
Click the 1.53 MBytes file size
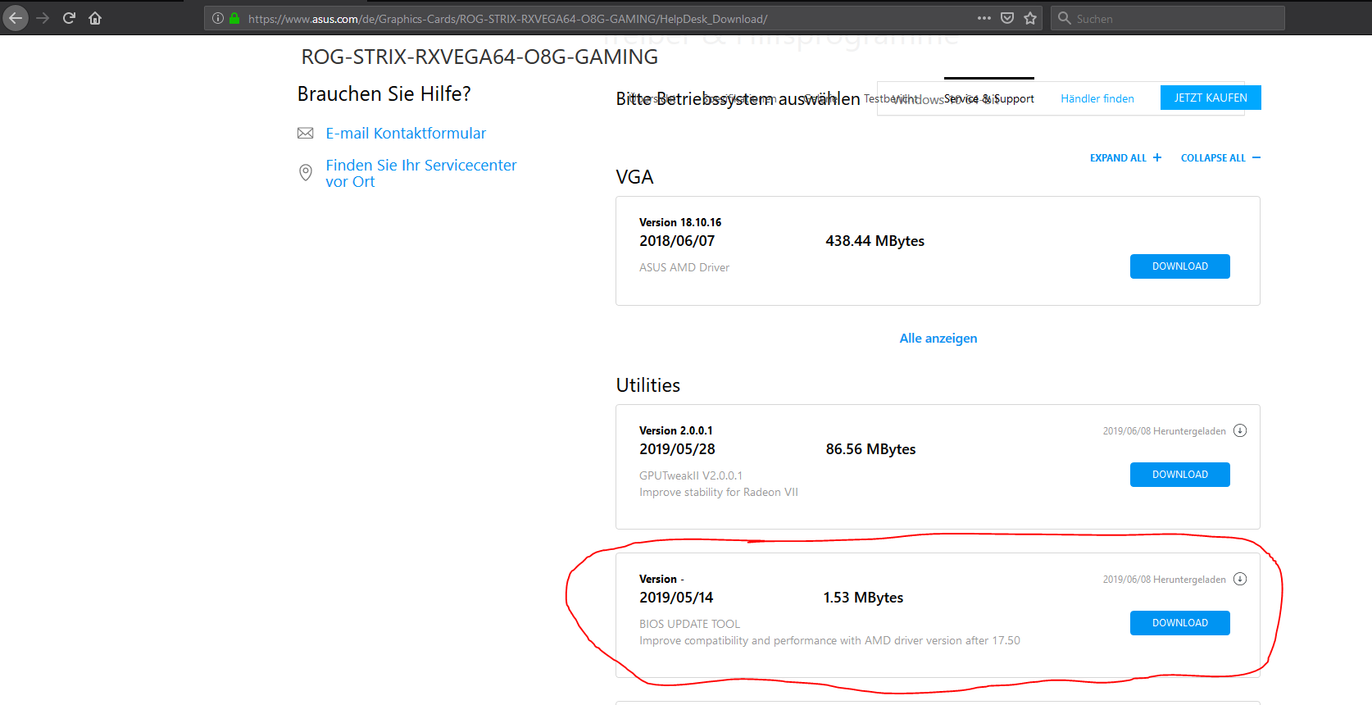click(863, 598)
